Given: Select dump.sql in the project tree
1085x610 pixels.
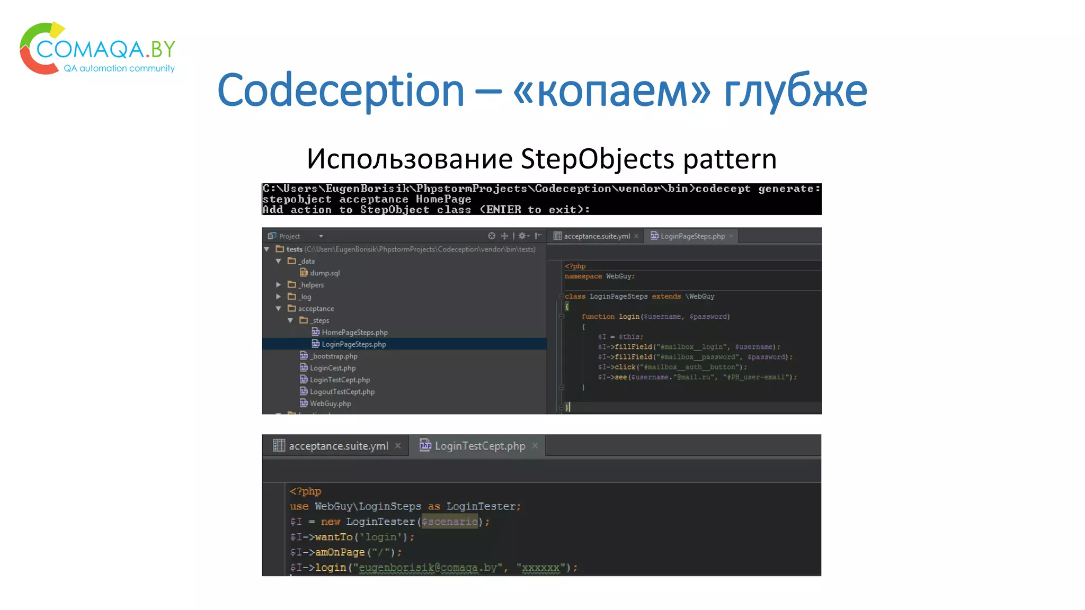Looking at the screenshot, I should tap(325, 273).
